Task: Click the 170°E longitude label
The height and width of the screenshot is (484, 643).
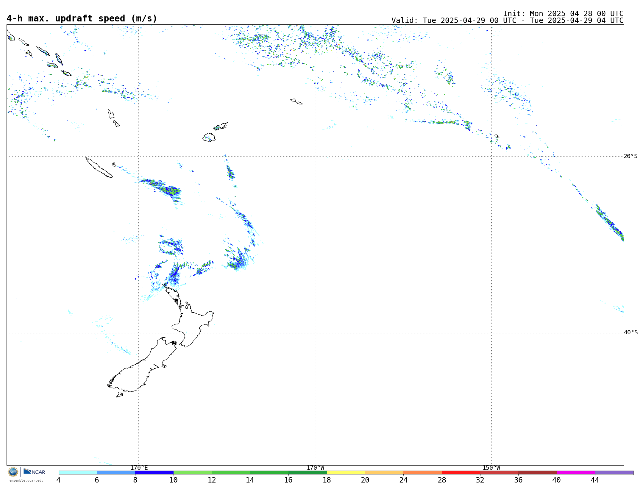Action: pos(139,468)
